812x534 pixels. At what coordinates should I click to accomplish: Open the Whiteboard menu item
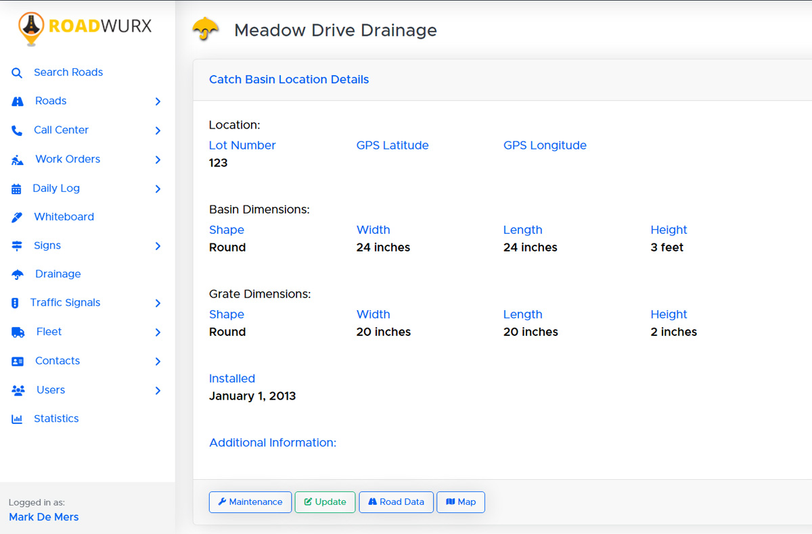pyautogui.click(x=64, y=217)
